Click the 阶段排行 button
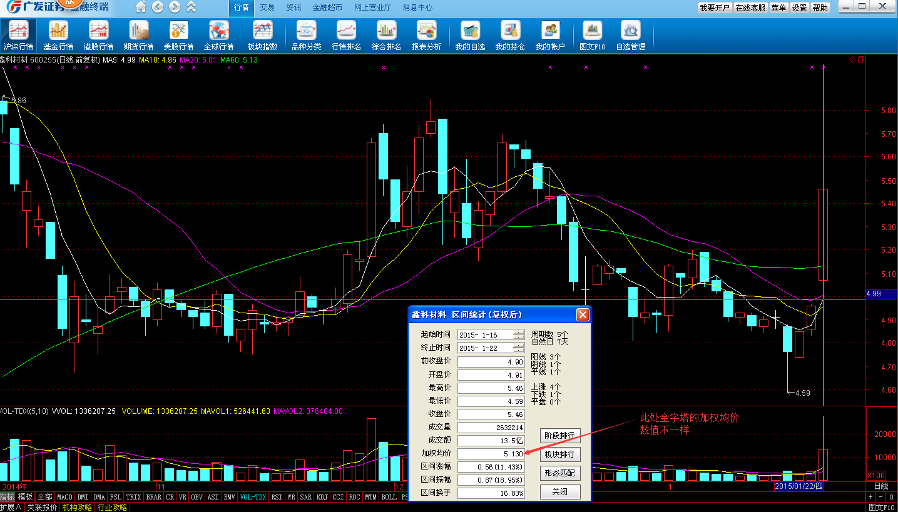Screen dimensions: 898x512 tap(560, 436)
